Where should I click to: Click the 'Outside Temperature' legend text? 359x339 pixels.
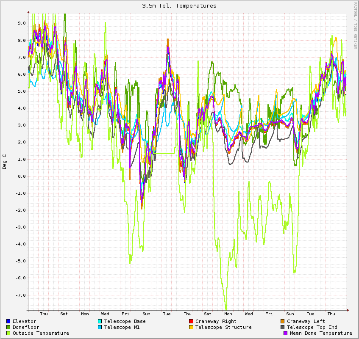pyautogui.click(x=41, y=333)
